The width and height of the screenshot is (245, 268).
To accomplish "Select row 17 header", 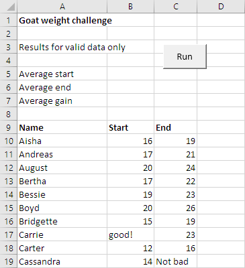I will point(9,234).
